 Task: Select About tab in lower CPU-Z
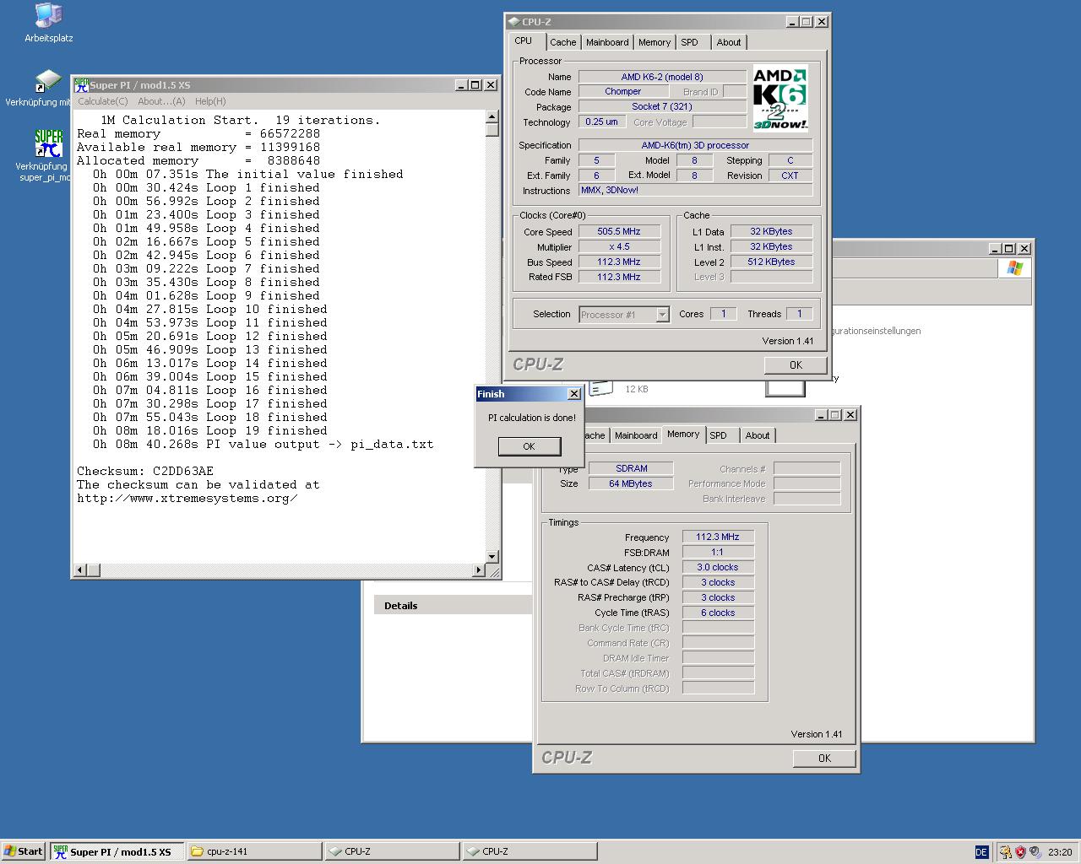coord(758,435)
